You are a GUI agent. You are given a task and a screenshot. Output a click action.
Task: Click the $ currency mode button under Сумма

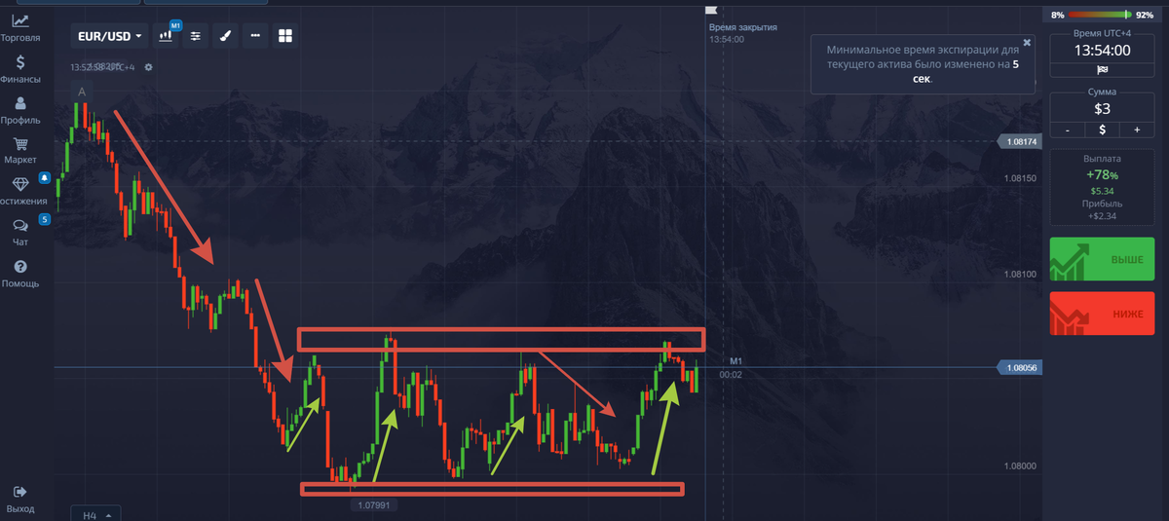click(1102, 130)
